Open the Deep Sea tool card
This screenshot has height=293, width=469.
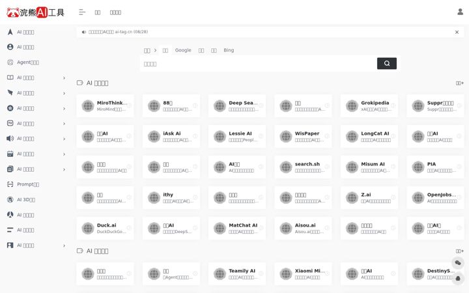(x=237, y=105)
